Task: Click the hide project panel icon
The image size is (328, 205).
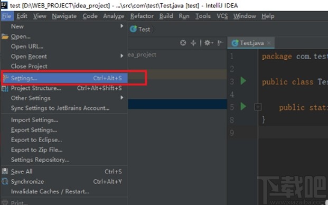Action: click(x=220, y=43)
